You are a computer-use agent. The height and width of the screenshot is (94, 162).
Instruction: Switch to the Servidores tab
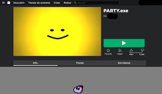pos(124,63)
